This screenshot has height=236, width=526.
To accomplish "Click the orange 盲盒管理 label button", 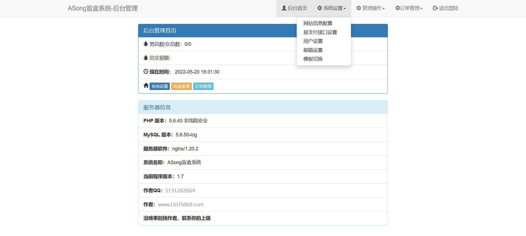I will (181, 86).
